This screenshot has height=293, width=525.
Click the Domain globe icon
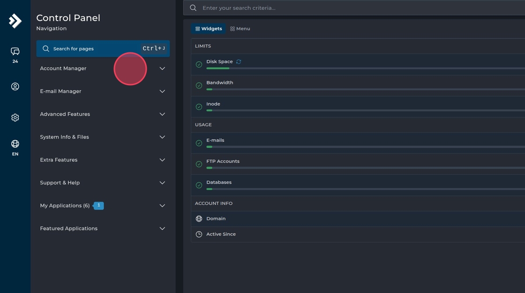coord(199,219)
